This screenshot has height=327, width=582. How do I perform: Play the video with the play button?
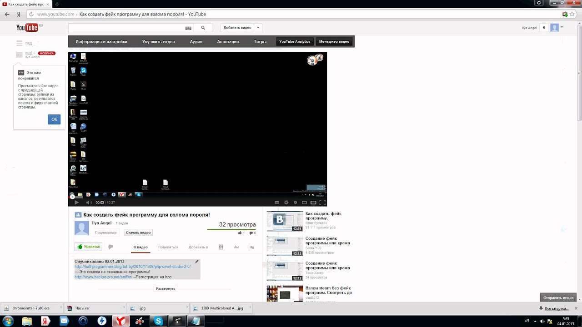point(76,203)
